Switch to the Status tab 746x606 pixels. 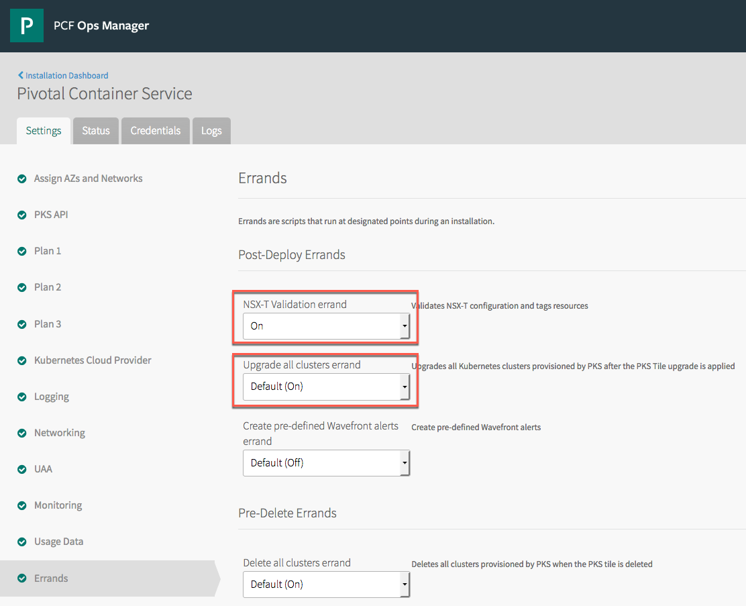pos(96,131)
